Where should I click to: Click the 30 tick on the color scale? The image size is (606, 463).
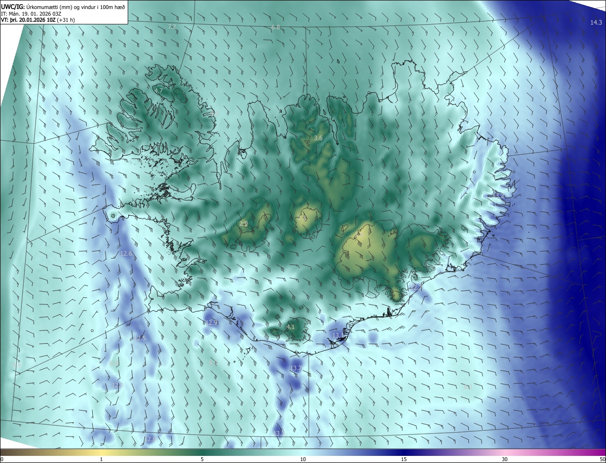point(505,460)
